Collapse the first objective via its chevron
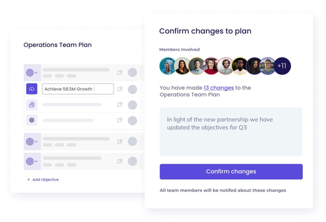This screenshot has height=222, width=326. pos(36,73)
